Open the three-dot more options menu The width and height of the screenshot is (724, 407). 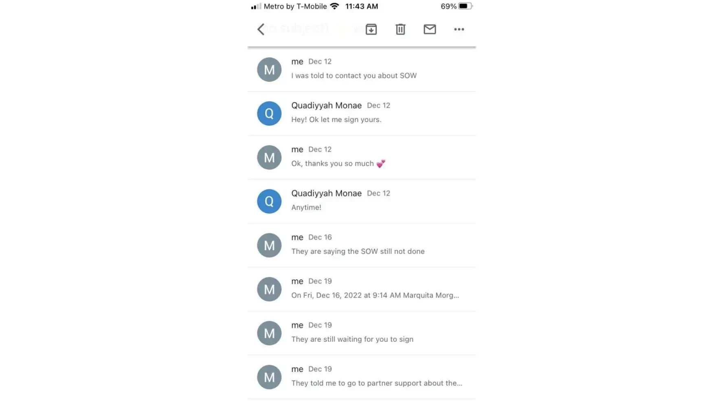pyautogui.click(x=459, y=29)
